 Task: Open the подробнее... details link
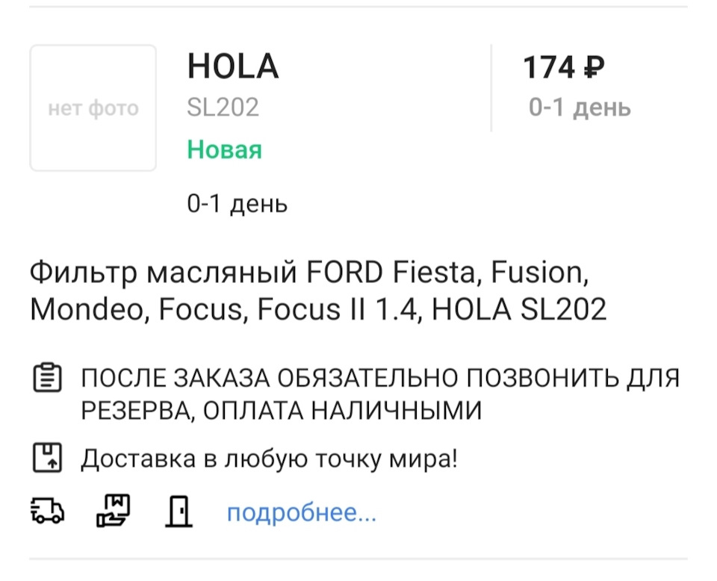(x=302, y=512)
